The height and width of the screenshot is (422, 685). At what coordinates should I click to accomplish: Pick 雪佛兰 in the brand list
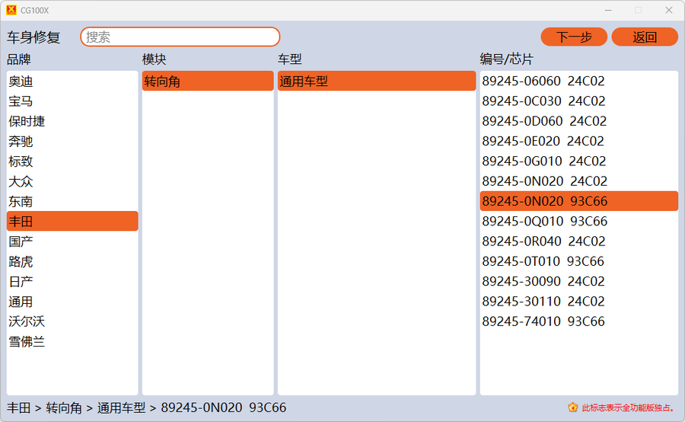(x=27, y=342)
